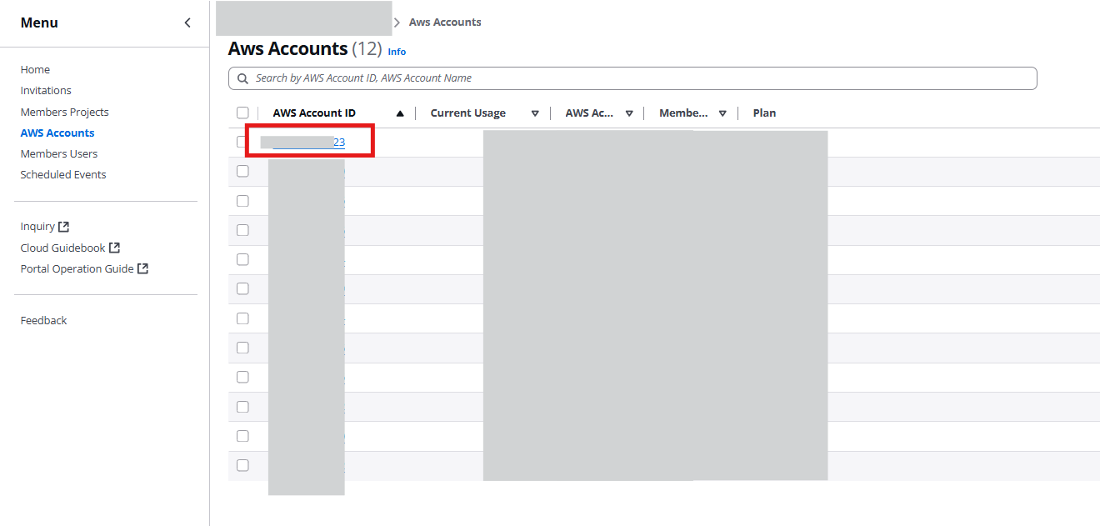This screenshot has height=526, width=1100.
Task: Open Members Projects in the menu
Action: 65,112
